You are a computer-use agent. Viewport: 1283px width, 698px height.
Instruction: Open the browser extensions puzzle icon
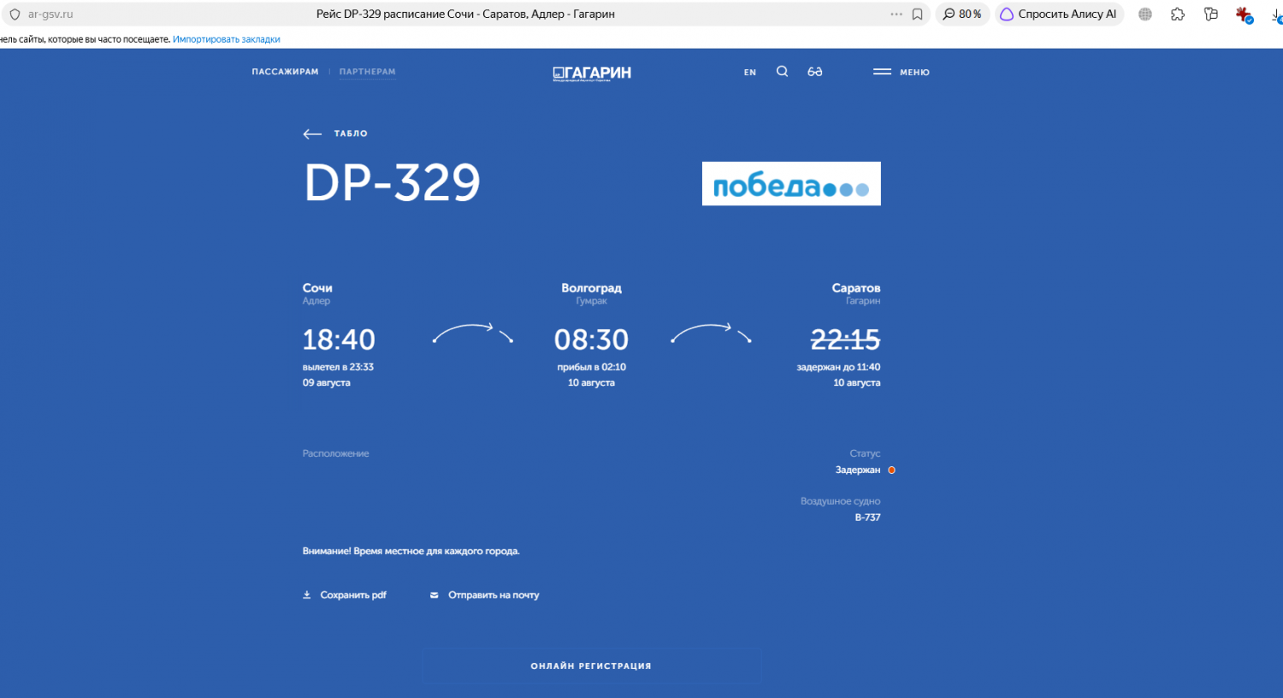[1178, 15]
